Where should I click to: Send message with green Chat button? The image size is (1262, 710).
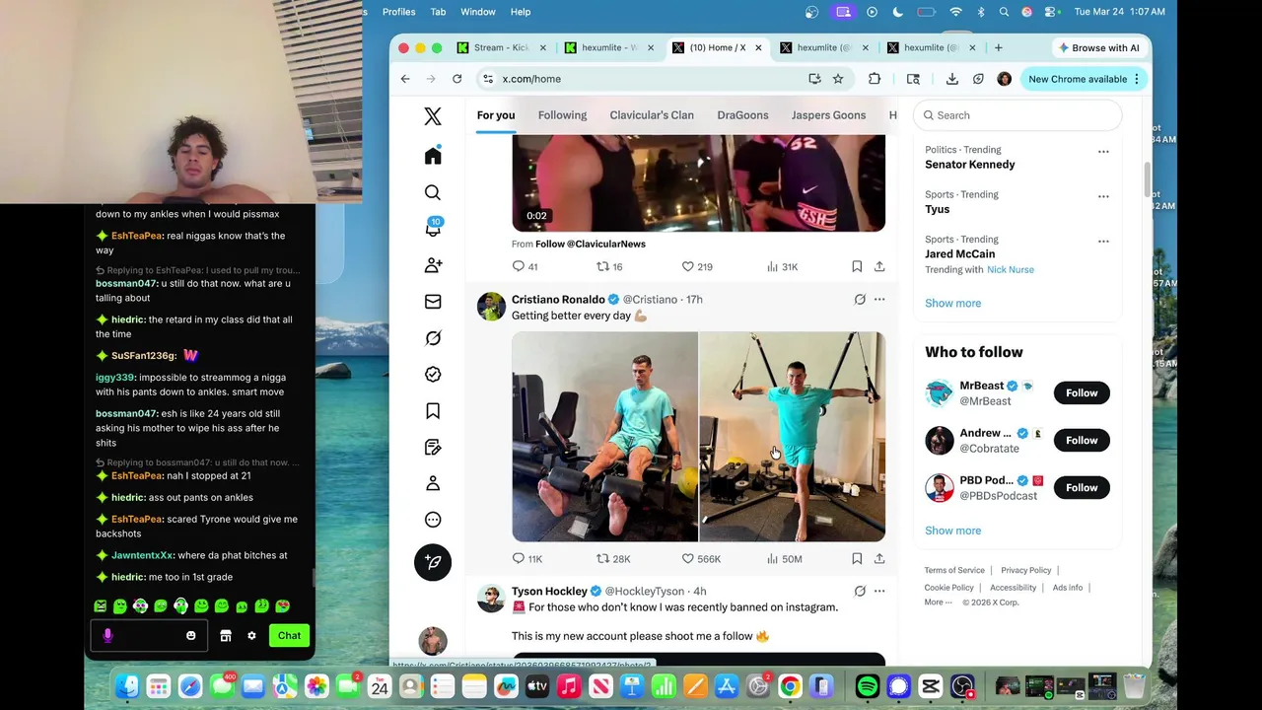289,636
